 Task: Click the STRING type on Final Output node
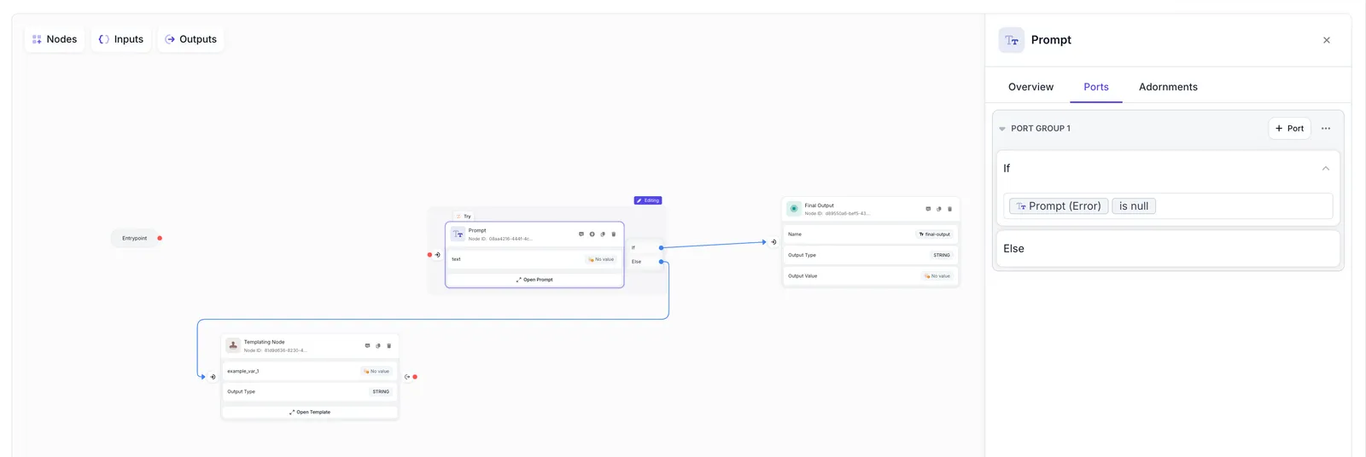942,255
